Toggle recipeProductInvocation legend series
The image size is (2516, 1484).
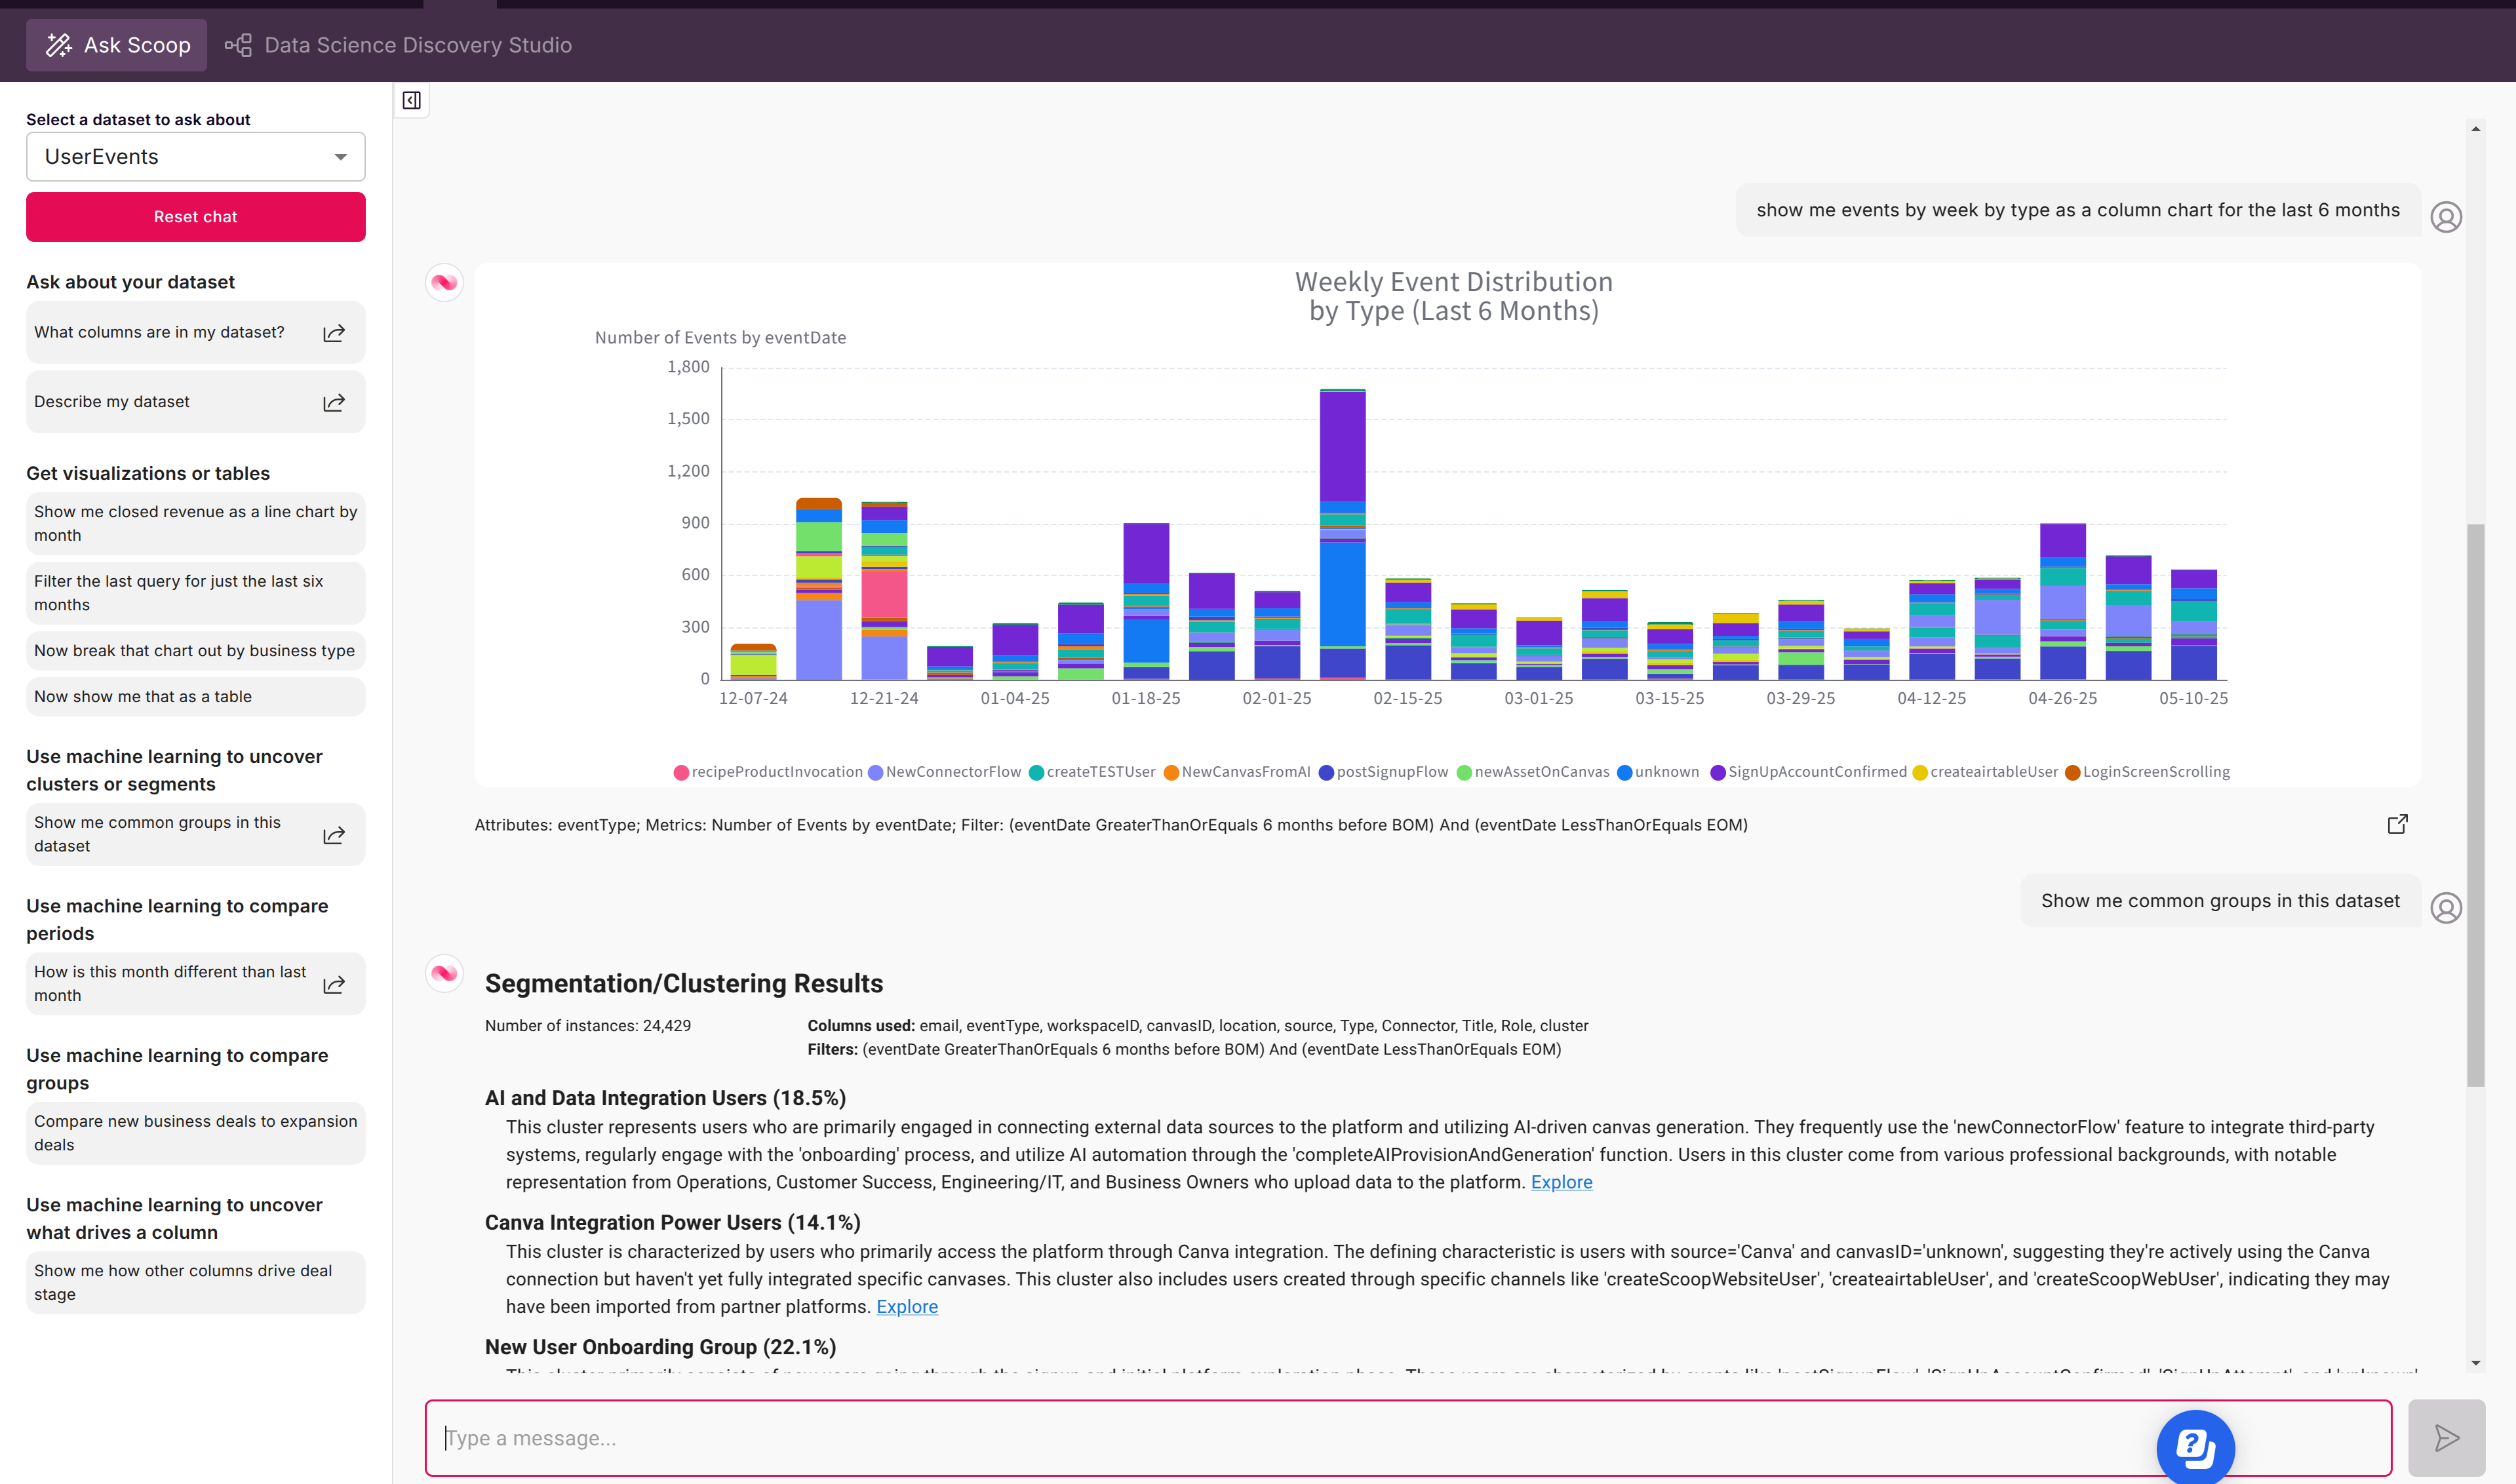pos(776,772)
